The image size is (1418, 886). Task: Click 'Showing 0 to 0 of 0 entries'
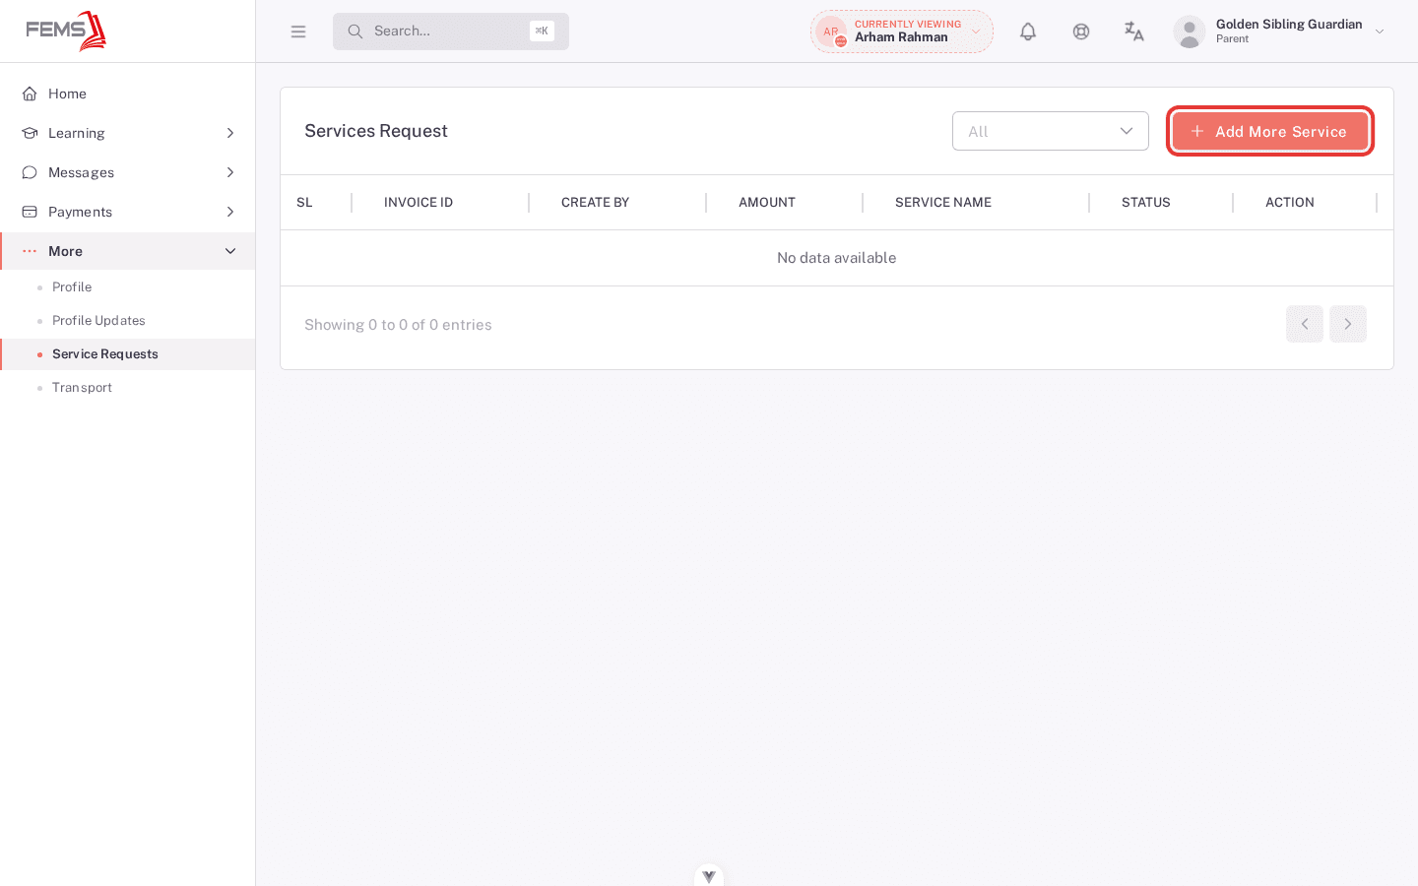(398, 325)
